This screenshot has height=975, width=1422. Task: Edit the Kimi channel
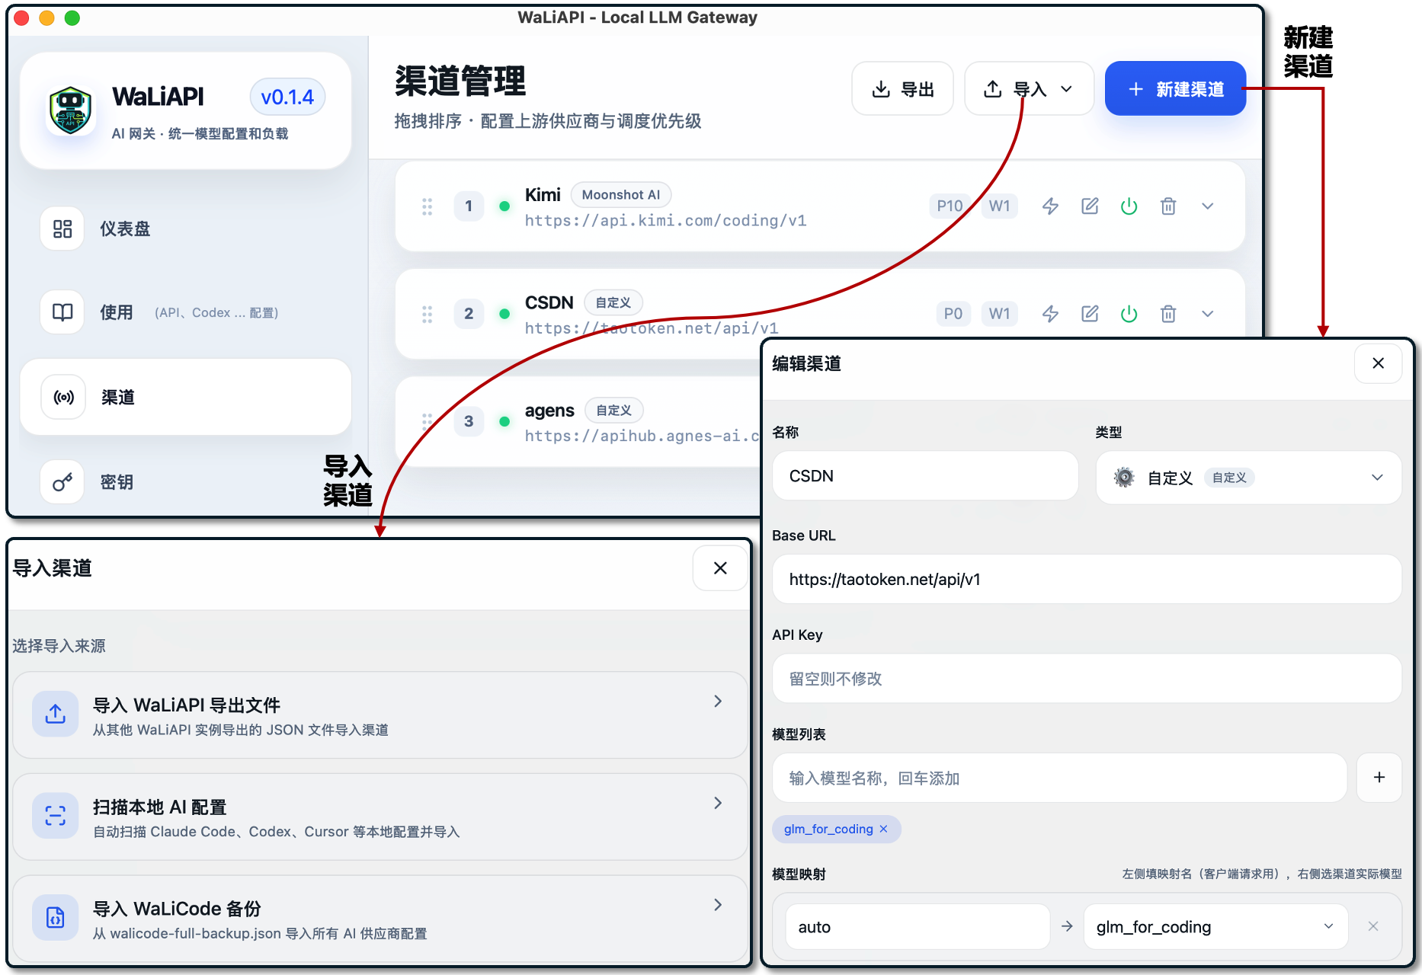(1090, 206)
